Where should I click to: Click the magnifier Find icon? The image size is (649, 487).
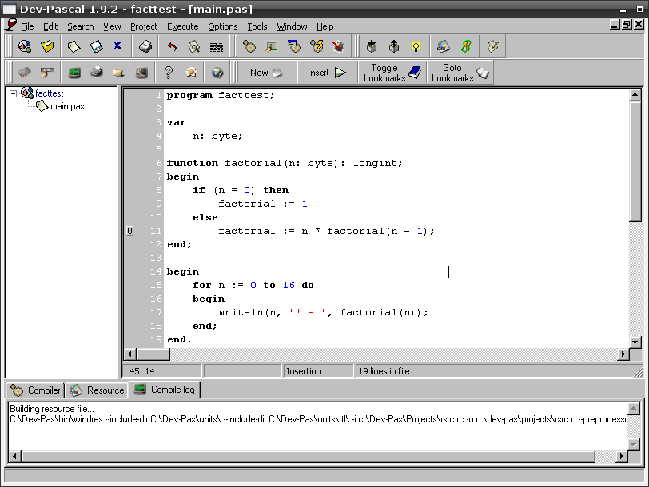(x=194, y=46)
